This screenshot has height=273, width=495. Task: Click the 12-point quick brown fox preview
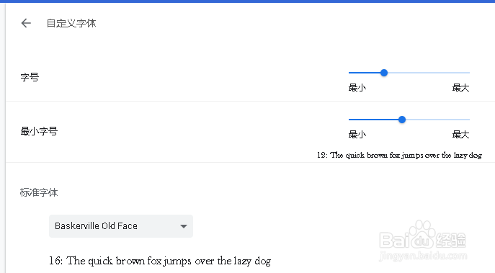point(399,155)
